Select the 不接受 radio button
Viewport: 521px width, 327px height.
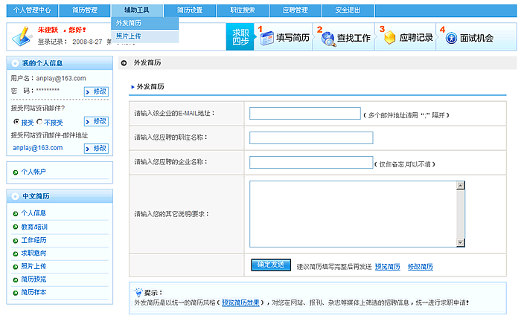click(39, 121)
